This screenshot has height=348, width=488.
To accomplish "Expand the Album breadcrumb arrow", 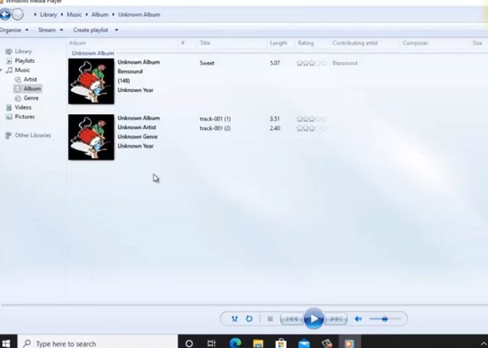I will point(87,14).
